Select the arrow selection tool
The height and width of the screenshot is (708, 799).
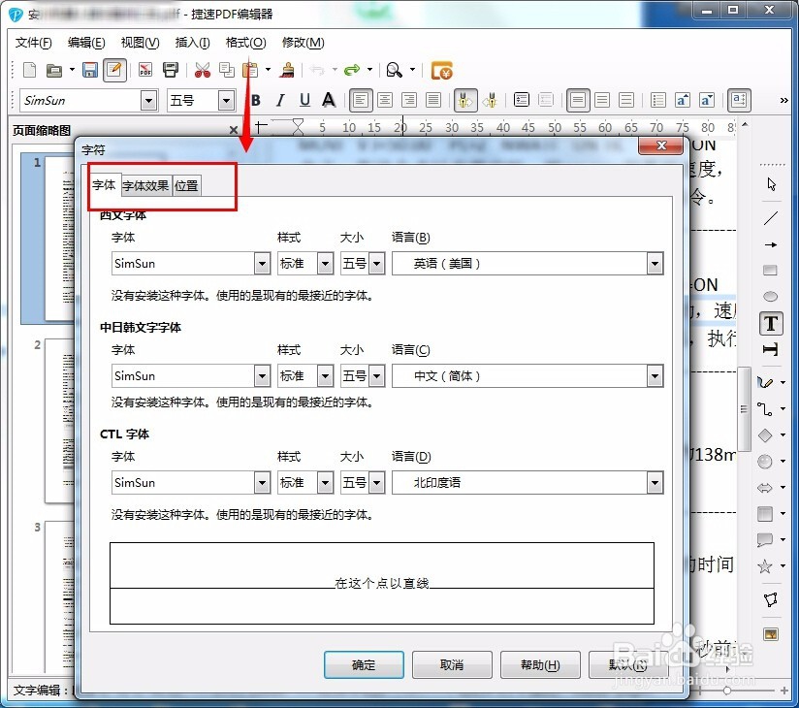click(771, 182)
